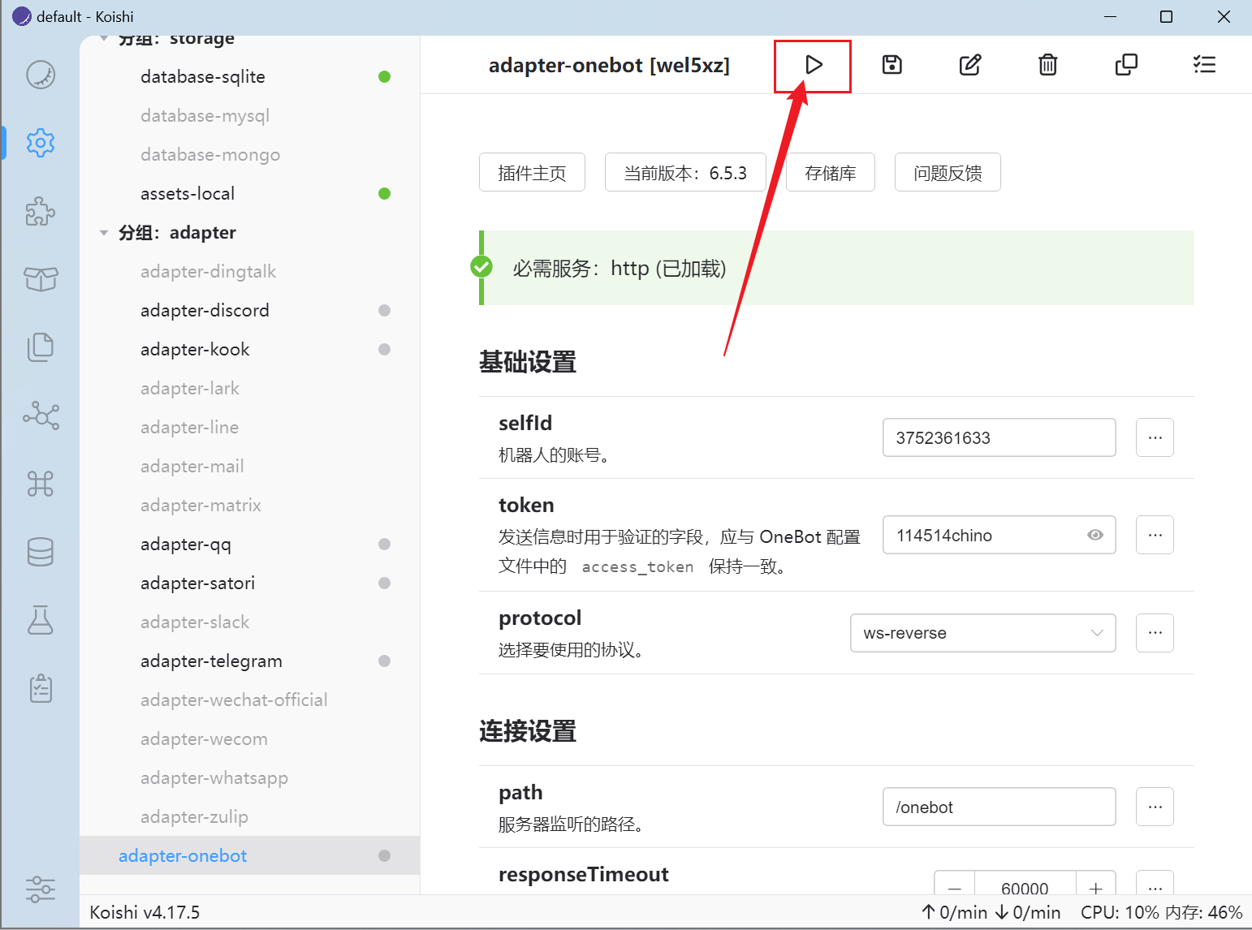Select adapter-qq in plugin tree

[x=249, y=545]
